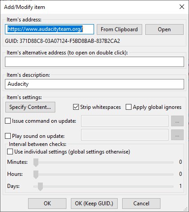Click OK (Keep GUID.) button
189x212 pixels.
tap(94, 204)
